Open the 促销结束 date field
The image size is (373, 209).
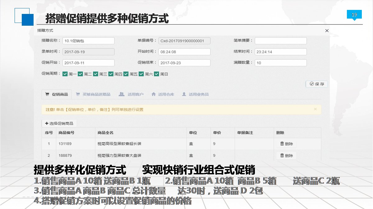[184, 63]
